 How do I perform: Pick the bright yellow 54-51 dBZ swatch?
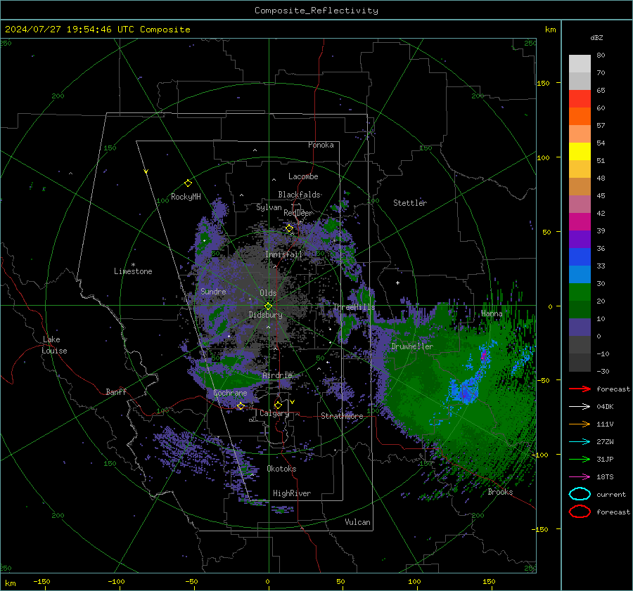(x=580, y=151)
